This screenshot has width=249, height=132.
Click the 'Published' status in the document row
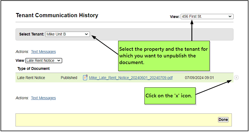69,78
